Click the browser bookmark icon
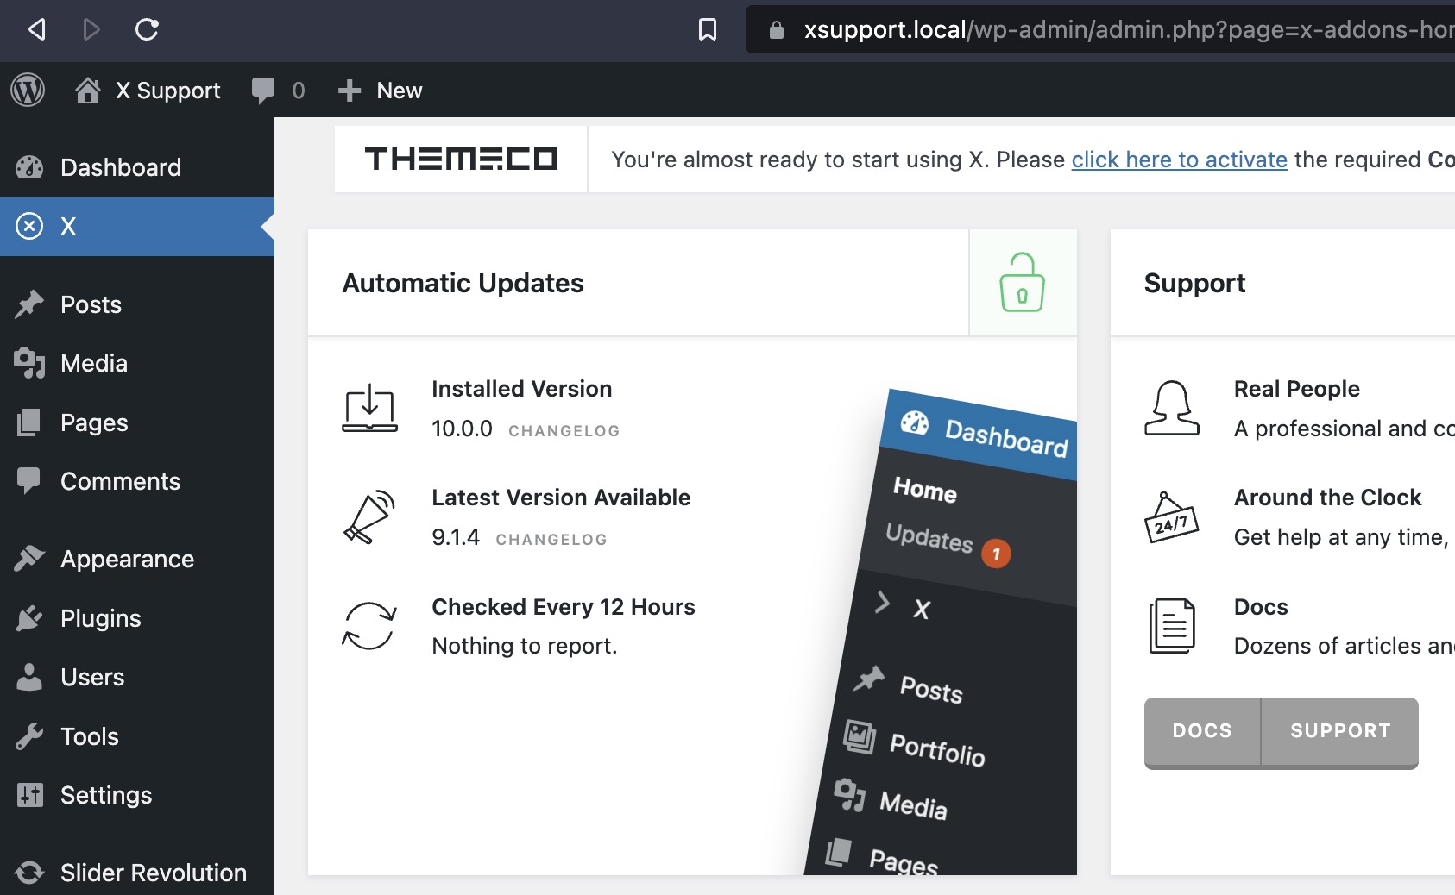The width and height of the screenshot is (1455, 895). click(x=707, y=30)
